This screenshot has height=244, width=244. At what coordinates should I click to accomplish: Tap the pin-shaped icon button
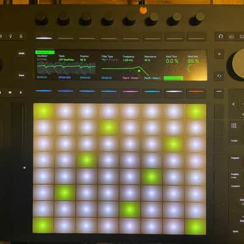pos(10,37)
